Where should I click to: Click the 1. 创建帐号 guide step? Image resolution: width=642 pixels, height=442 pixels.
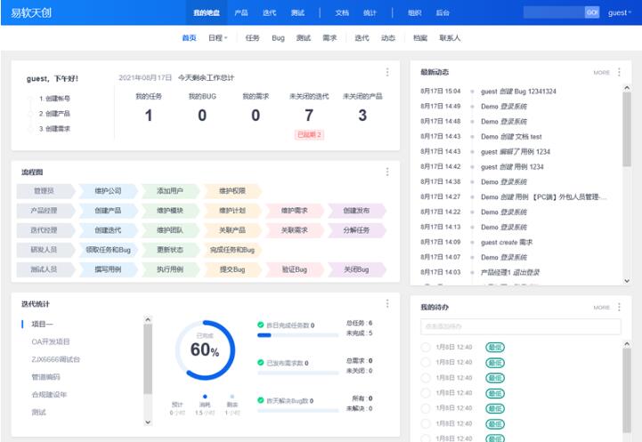tap(54, 99)
